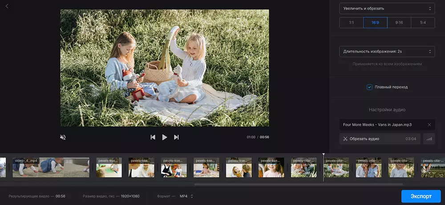Remove the Four More Weeks audio track

(429, 125)
